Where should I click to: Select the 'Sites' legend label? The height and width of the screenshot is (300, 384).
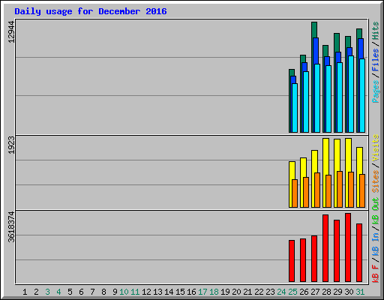point(375,181)
